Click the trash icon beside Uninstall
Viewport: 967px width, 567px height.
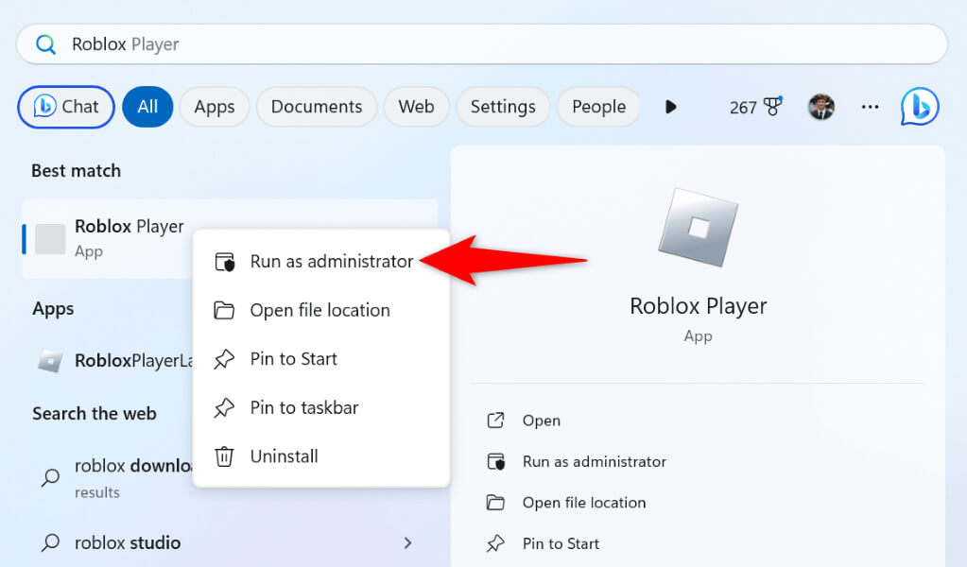click(224, 456)
